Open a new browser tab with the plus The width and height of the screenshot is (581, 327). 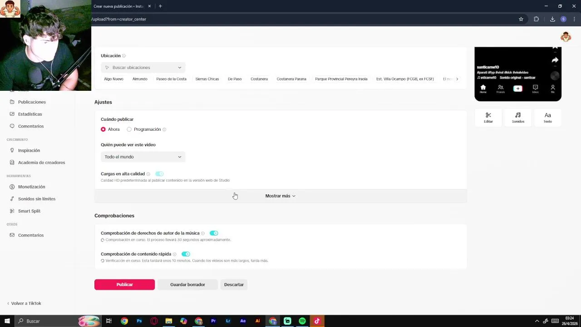[x=160, y=6]
